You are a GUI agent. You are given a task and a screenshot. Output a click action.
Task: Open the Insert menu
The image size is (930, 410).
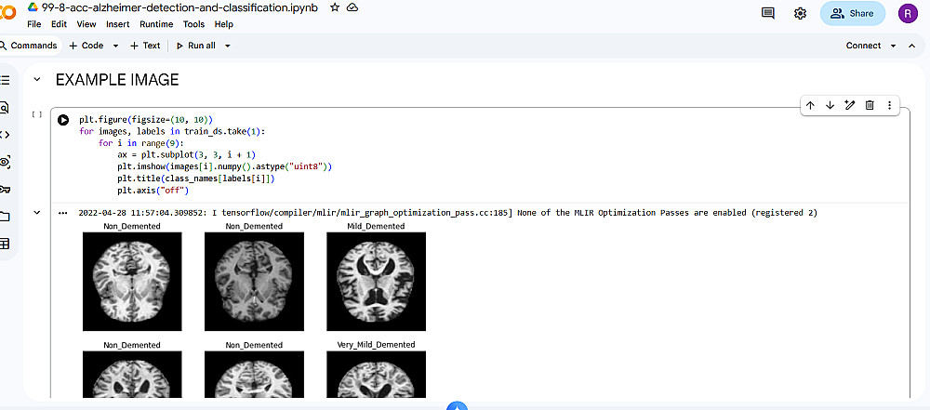tap(118, 24)
